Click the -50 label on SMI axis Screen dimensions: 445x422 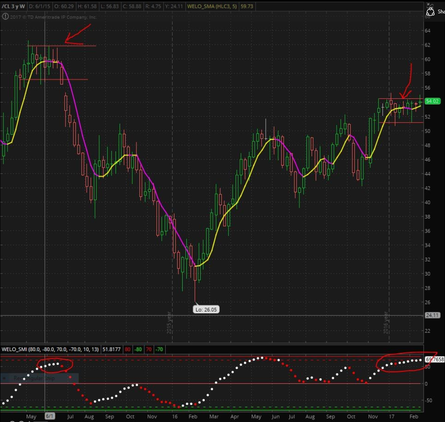coord(428,400)
